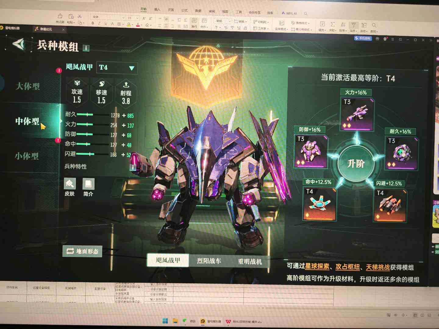Select the 火力+16% T3 weapon module
Viewport: 439px width, 329px height.
357,114
